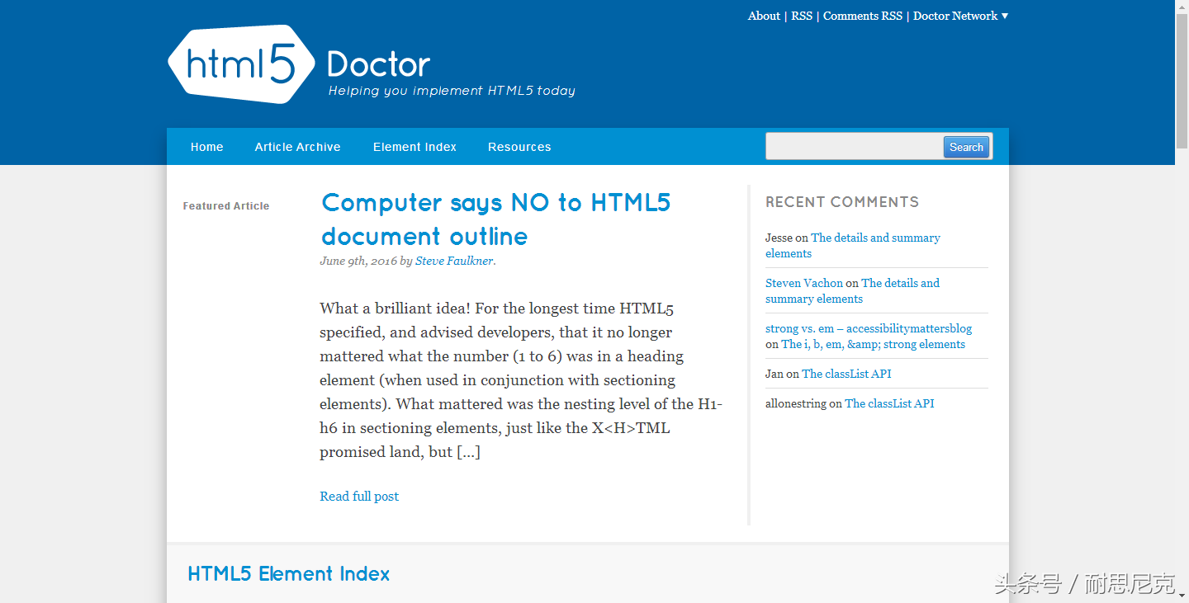Open article titled Computer says NO to HTML5
The height and width of the screenshot is (603, 1189).
[x=495, y=219]
